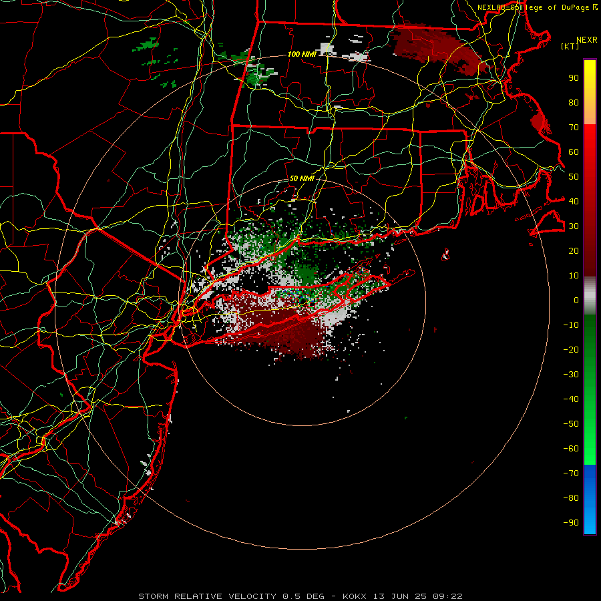This screenshot has height=601, width=601.
Task: Select the 0 value on the velocity scale
Action: point(576,300)
